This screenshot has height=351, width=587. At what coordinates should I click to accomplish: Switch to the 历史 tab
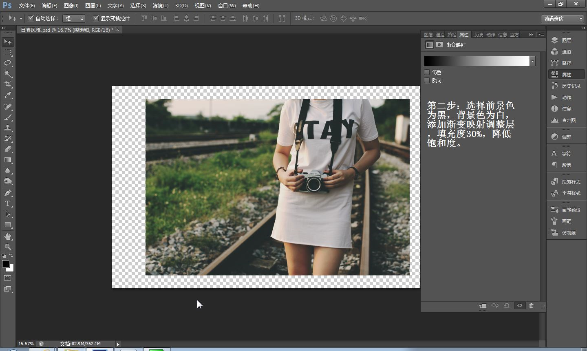479,35
